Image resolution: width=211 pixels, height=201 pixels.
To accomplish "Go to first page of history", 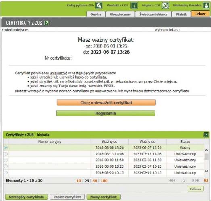I will tap(170, 180).
